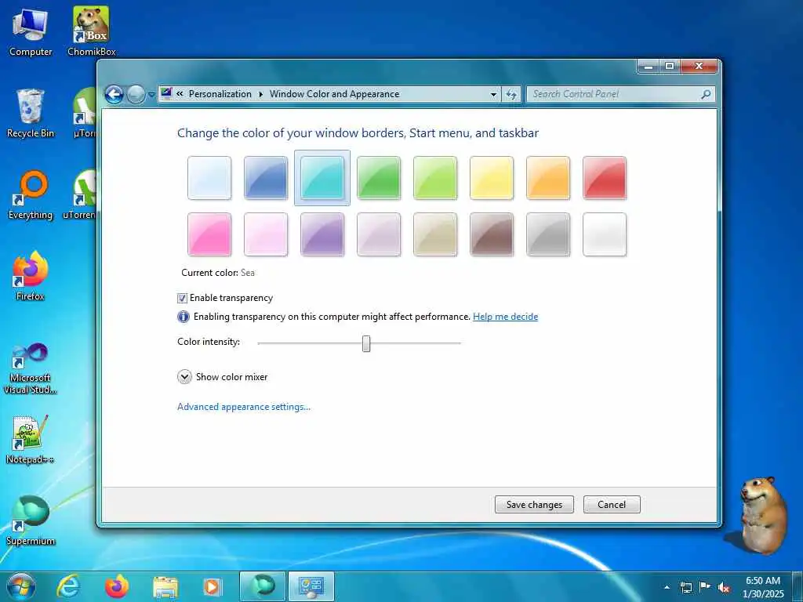Select the Firefox desktop shortcut

pos(31,277)
